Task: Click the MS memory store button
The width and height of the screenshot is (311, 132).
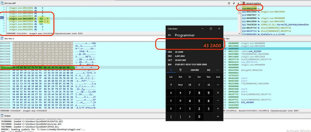Action: 209,70
